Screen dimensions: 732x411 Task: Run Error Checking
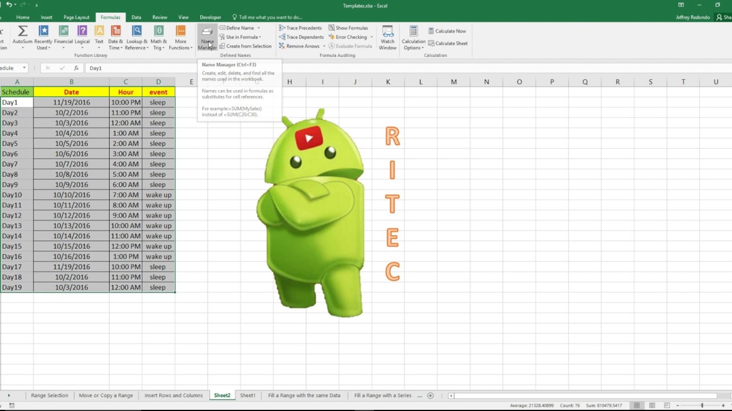tap(348, 37)
